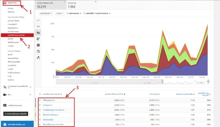Open the map (globe) chart view
The height and width of the screenshot is (127, 220).
coord(38,51)
